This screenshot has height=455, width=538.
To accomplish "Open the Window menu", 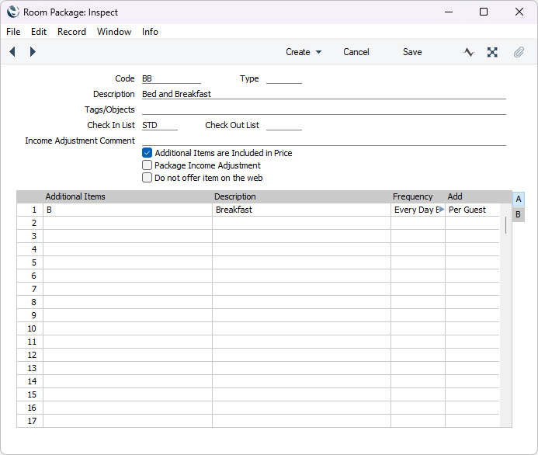I will [x=114, y=32].
